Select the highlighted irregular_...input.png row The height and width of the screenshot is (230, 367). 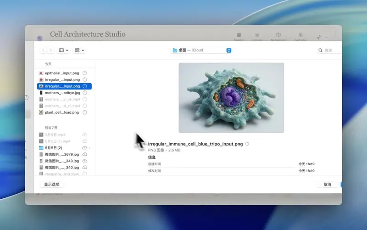click(64, 86)
